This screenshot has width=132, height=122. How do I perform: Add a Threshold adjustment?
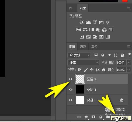click(x=95, y=37)
